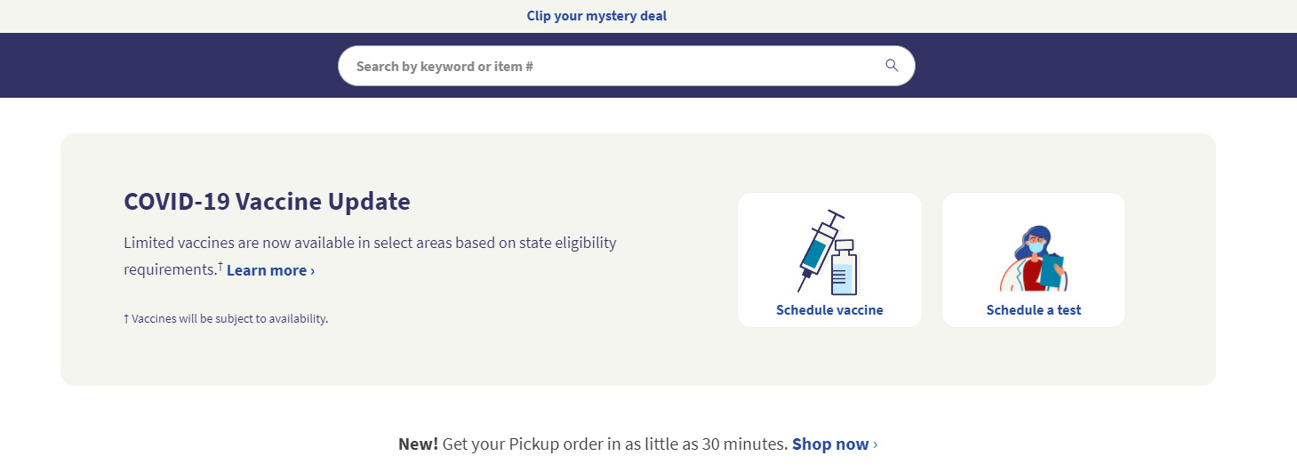Click the dark navy search bar background

(178, 66)
